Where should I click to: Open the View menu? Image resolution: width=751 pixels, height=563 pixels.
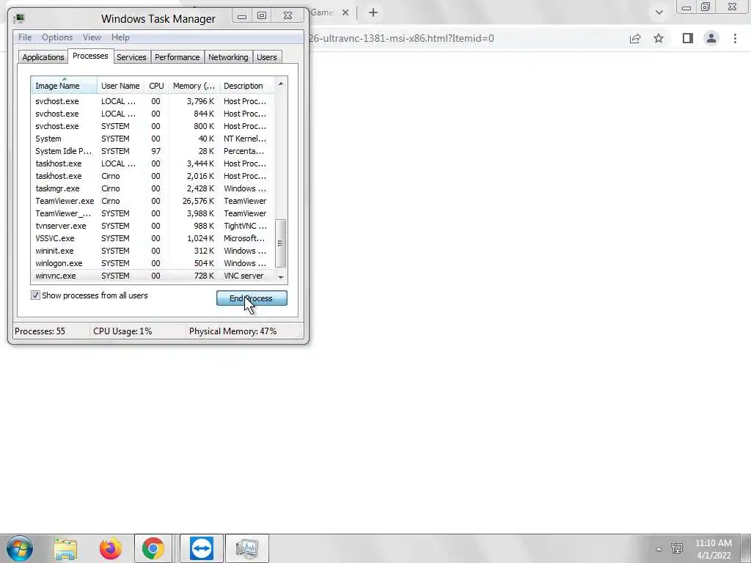tap(92, 37)
